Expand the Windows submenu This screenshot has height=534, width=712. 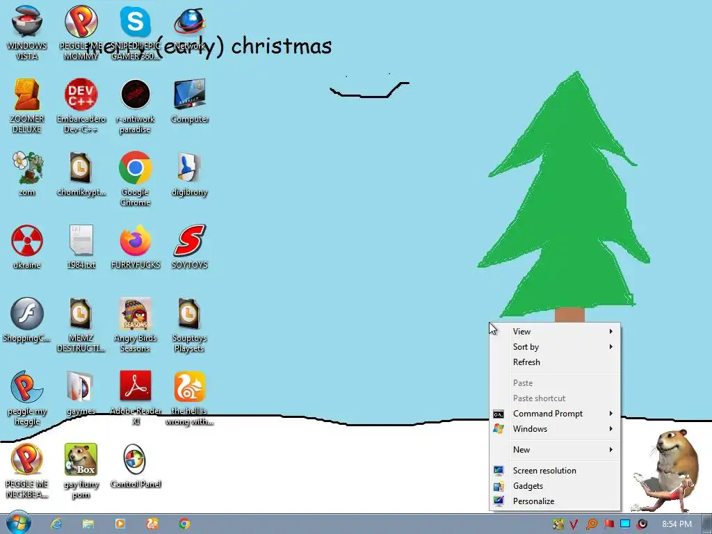(x=555, y=429)
